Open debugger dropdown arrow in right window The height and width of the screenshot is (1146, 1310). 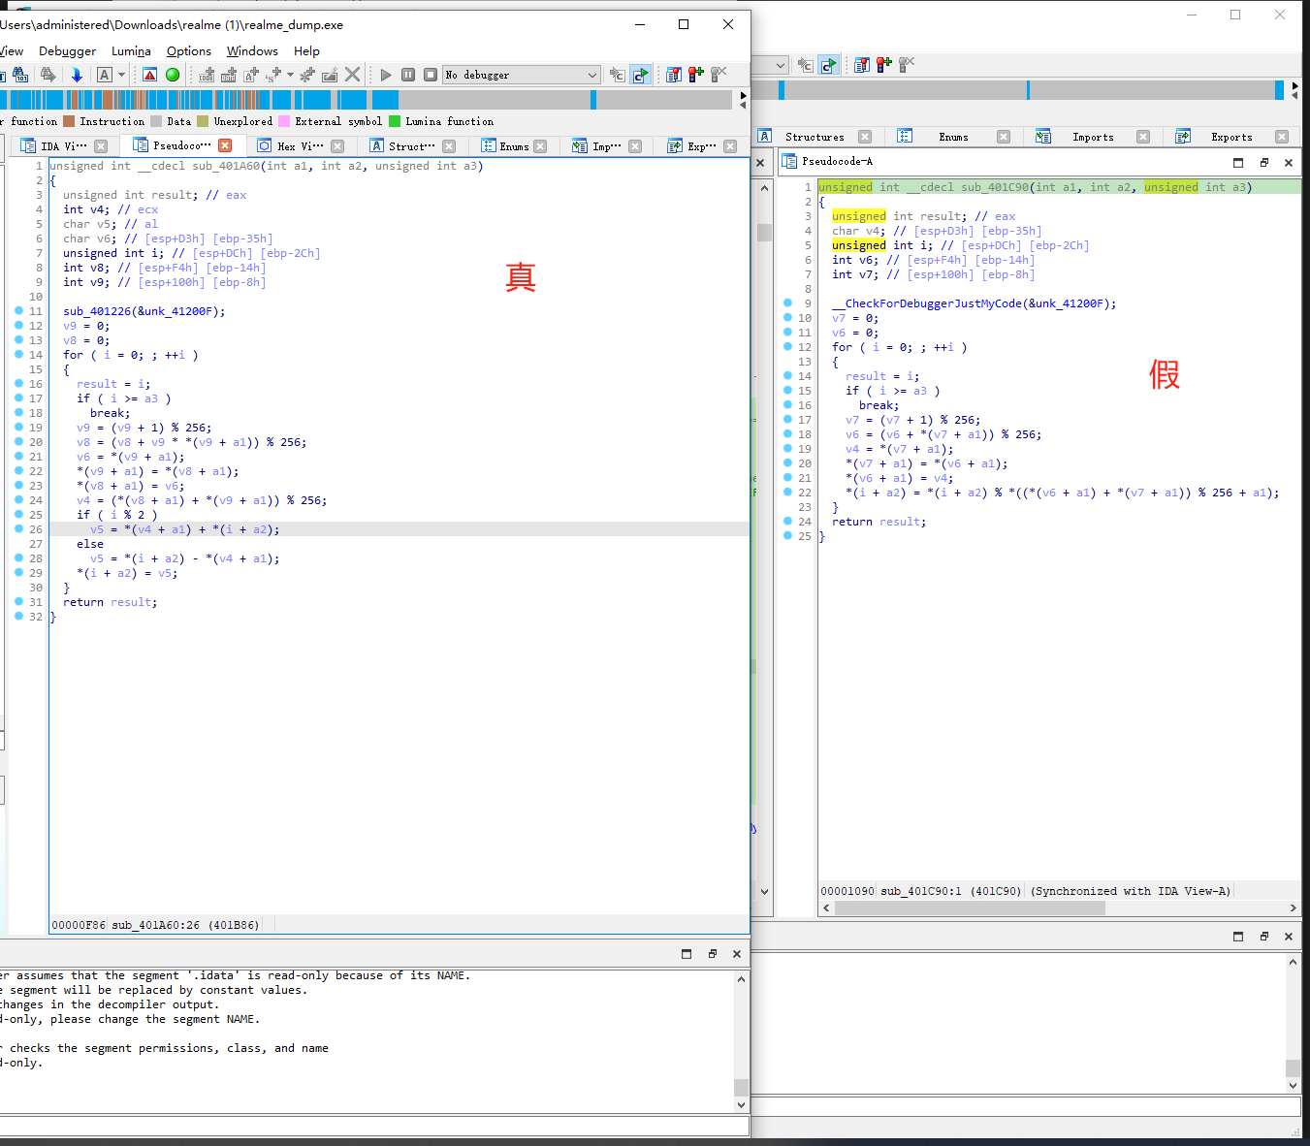pyautogui.click(x=781, y=65)
